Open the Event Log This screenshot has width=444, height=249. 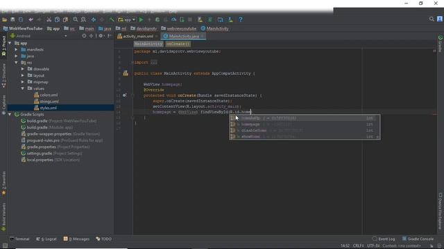[384, 239]
